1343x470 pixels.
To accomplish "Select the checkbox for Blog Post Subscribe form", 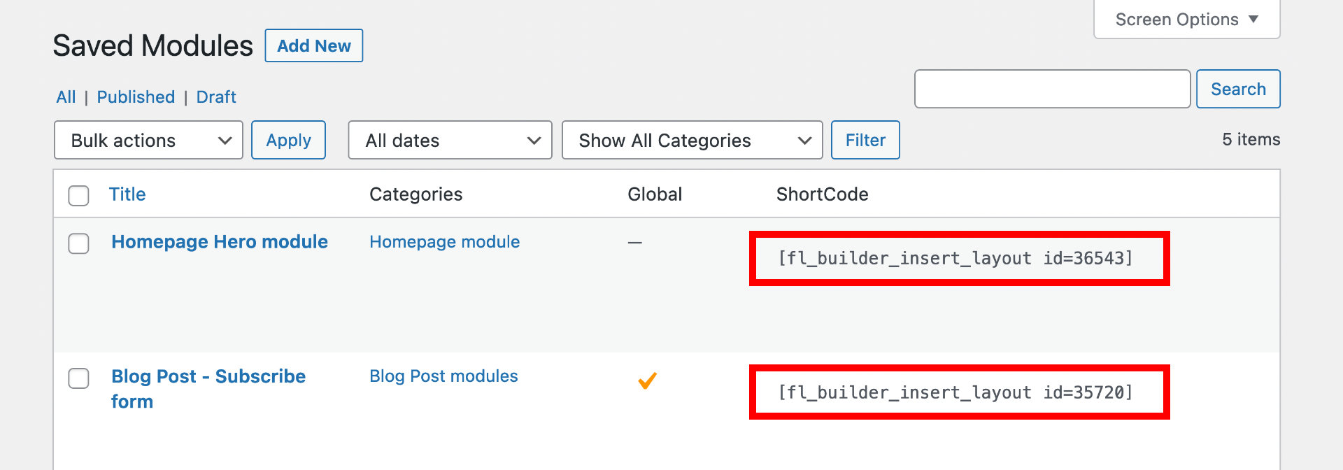I will click(x=78, y=378).
